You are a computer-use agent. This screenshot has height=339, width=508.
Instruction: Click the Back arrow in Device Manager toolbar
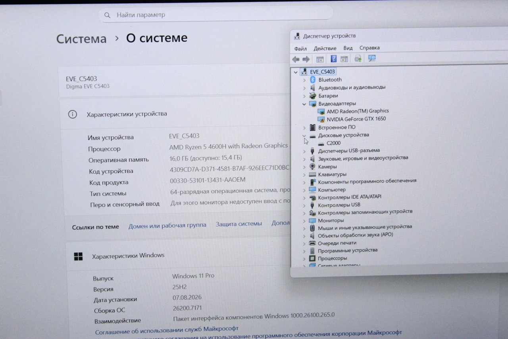(x=296, y=59)
